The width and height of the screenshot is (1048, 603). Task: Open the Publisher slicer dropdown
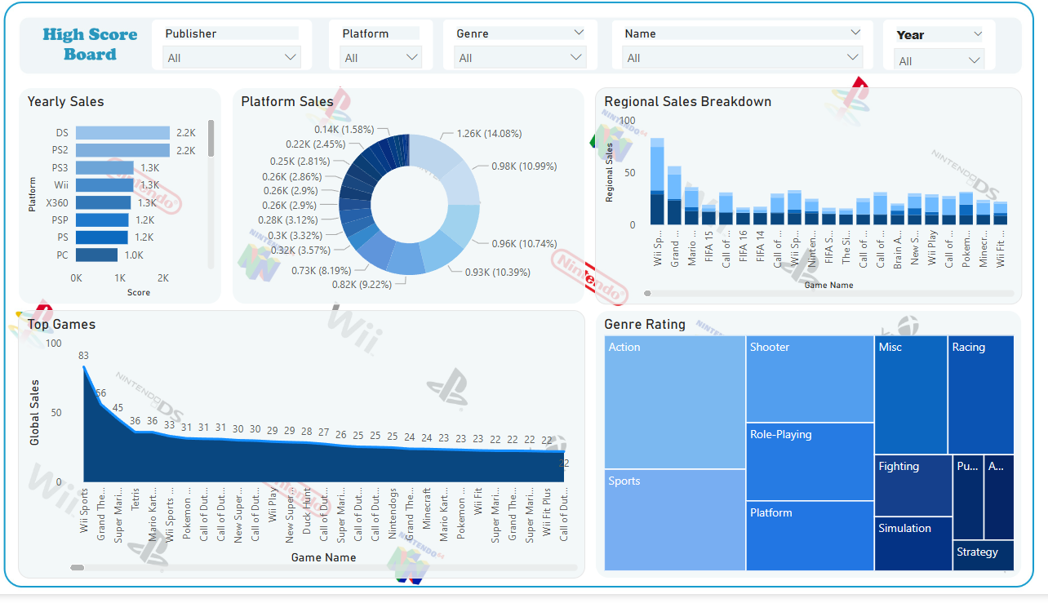click(232, 57)
